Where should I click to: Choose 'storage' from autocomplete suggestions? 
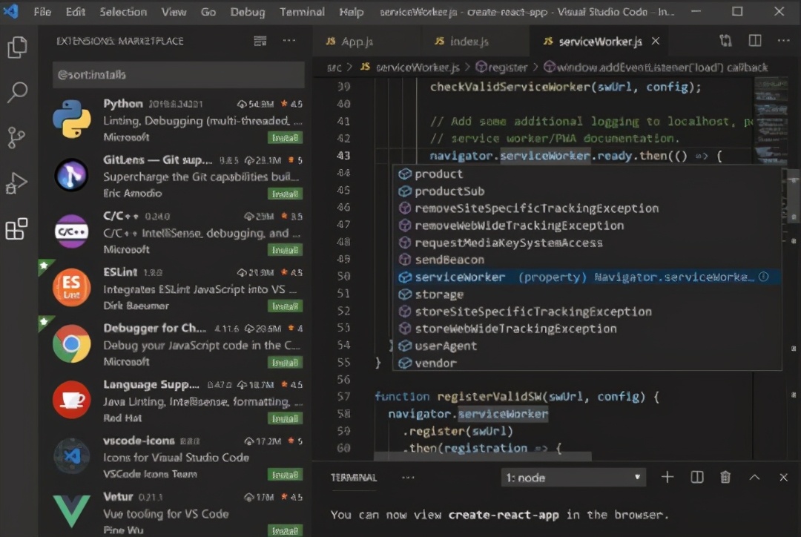[x=587, y=294]
